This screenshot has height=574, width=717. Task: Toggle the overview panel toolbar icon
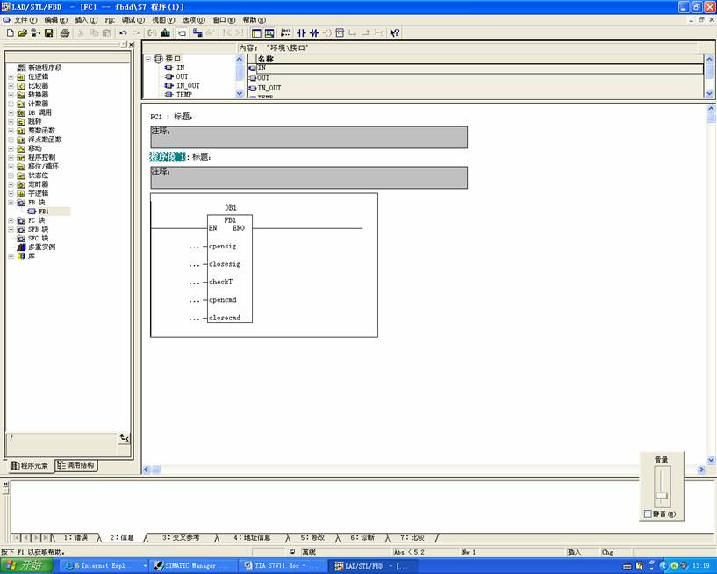click(x=256, y=33)
